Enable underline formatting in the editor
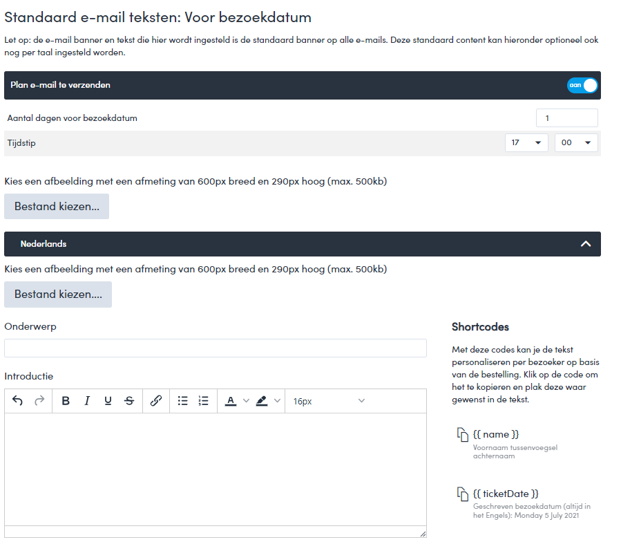 (108, 401)
